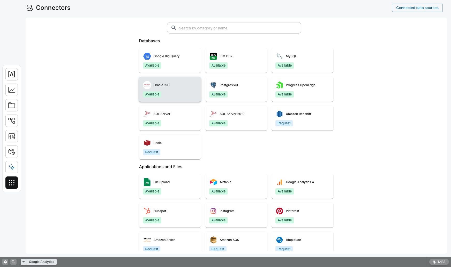Click the Pinterest connector name
Screen dimensions: 451x267
(292, 211)
